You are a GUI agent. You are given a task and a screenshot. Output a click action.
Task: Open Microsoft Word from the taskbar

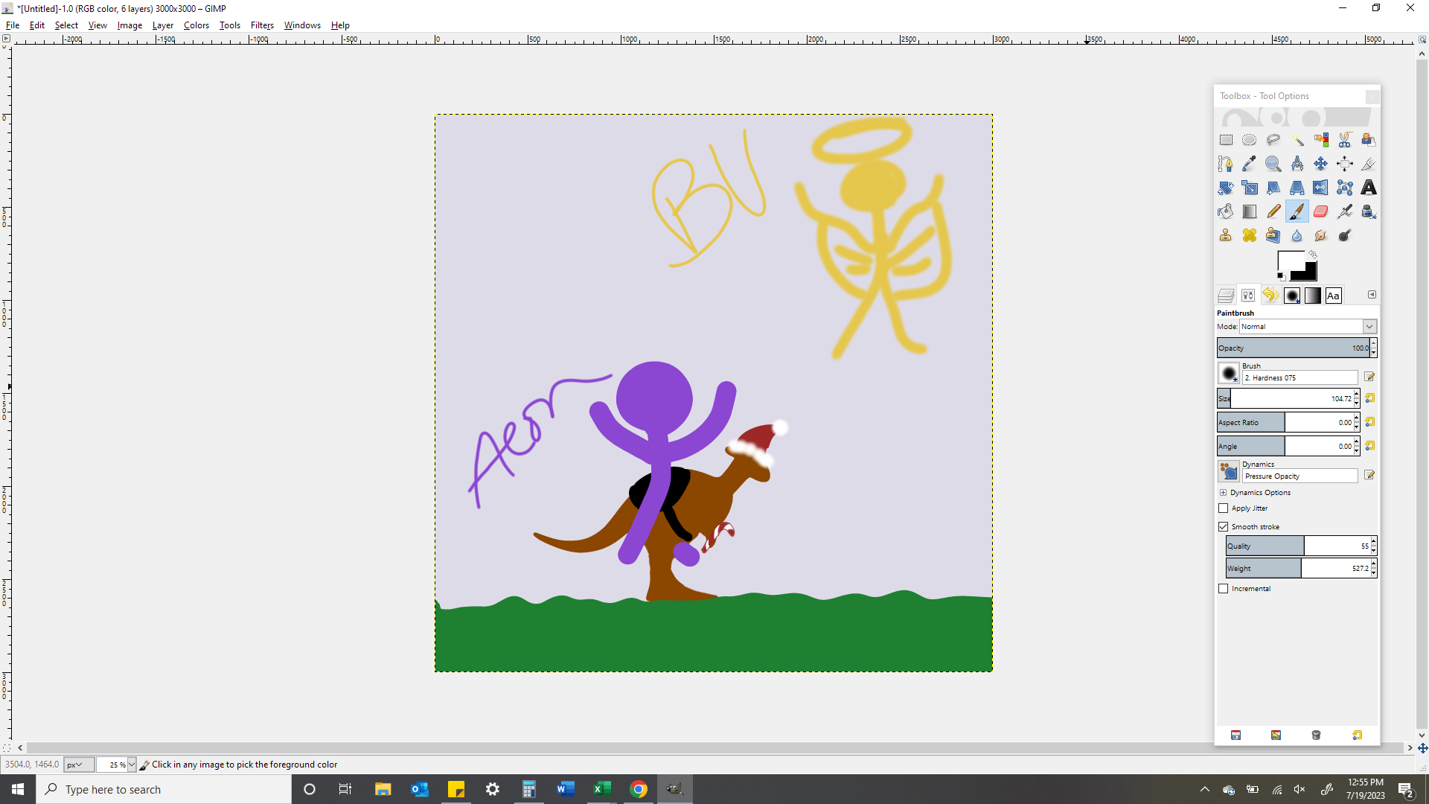(565, 789)
